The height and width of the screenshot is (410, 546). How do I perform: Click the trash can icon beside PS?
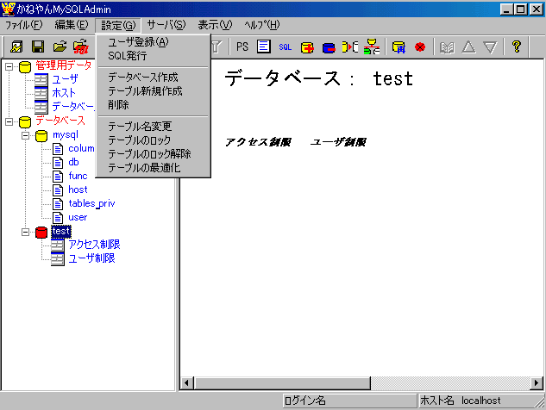217,47
